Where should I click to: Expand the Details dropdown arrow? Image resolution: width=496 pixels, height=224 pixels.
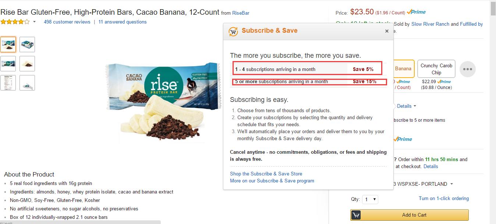415,106
